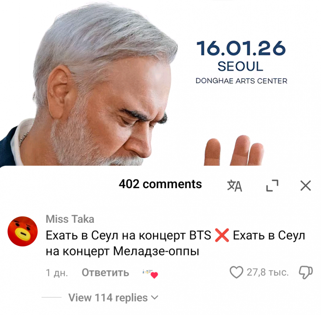Click the SEOUL text on poster

[x=240, y=66]
